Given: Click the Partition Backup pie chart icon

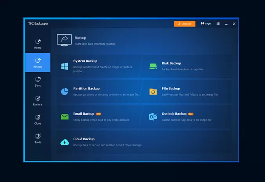Looking at the screenshot, I should [x=65, y=92].
